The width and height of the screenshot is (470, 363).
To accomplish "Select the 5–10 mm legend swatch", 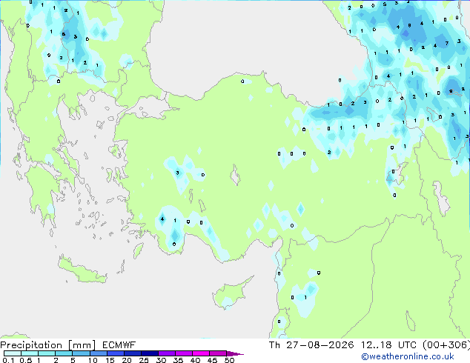I will coord(81,353).
